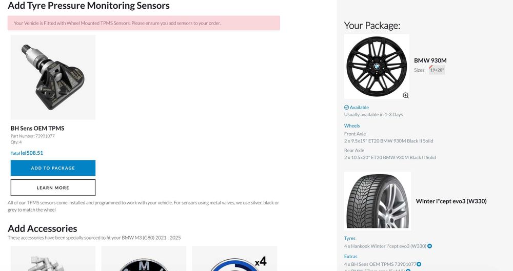The width and height of the screenshot is (513, 271).
Task: Open the BMW 930M wheel thumbnail
Action: coord(377,67)
